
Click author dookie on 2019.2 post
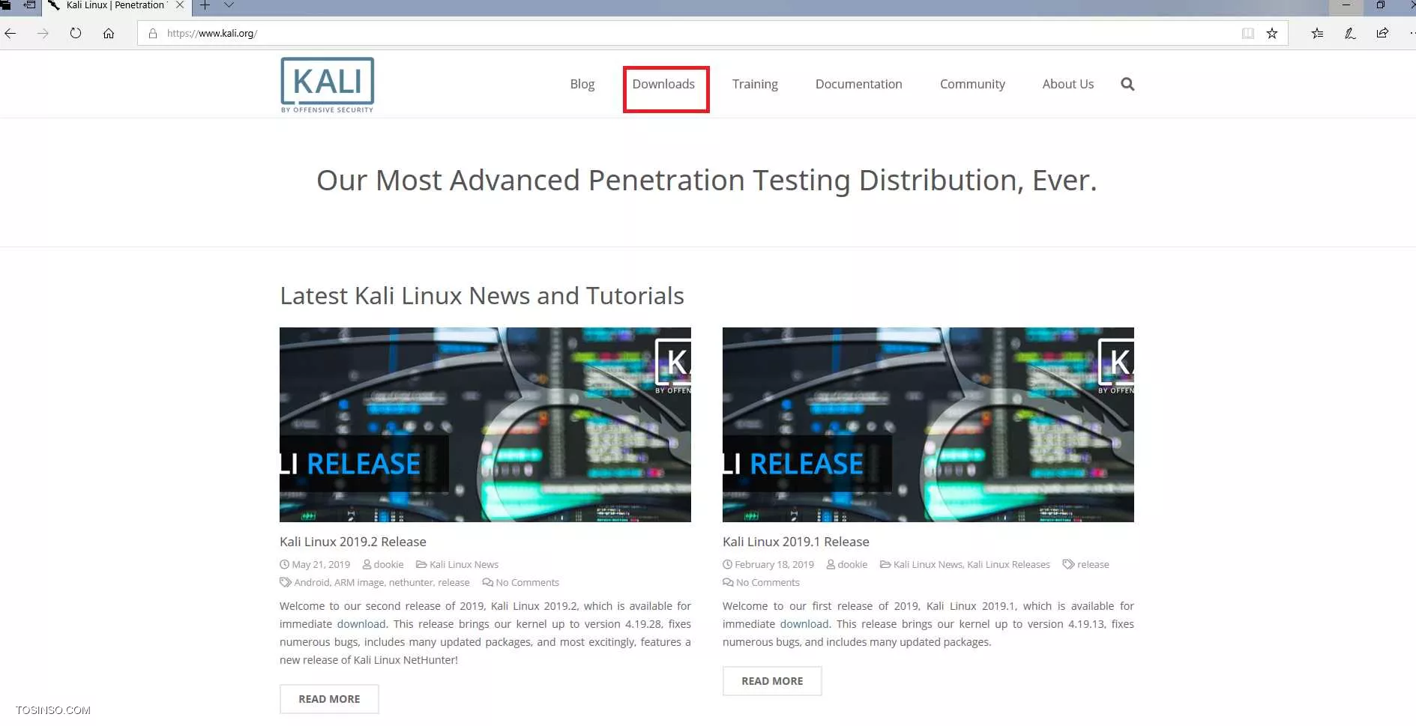pyautogui.click(x=388, y=565)
